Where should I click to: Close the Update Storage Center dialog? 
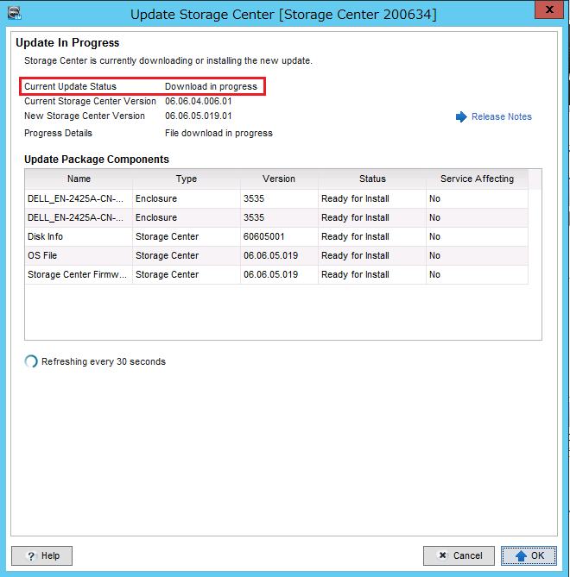(549, 9)
